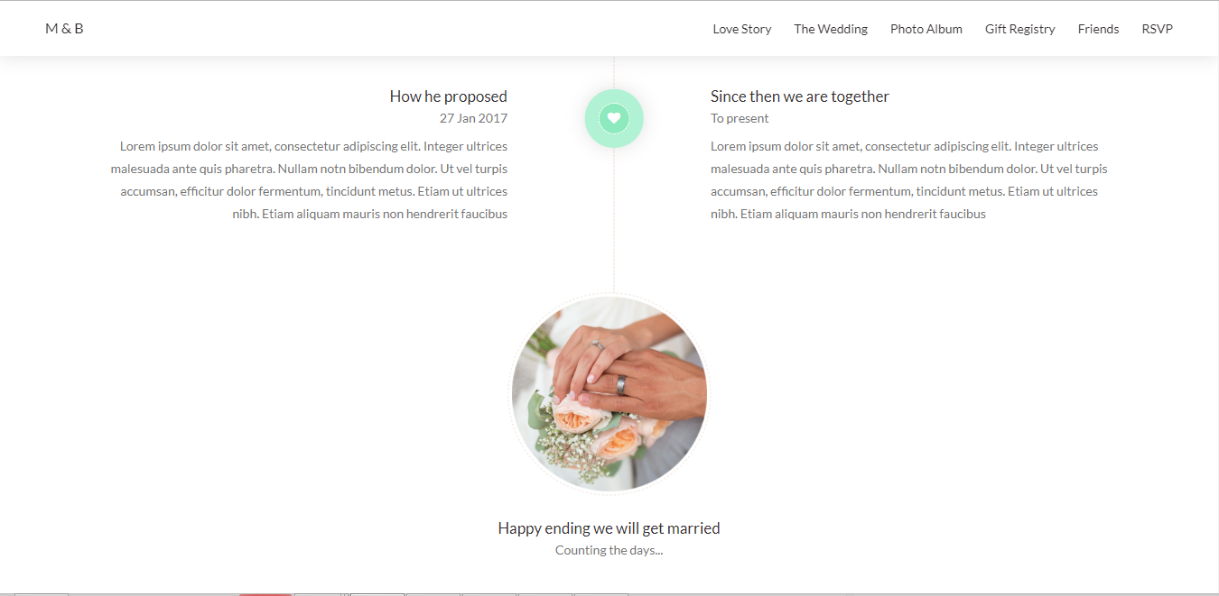Viewport: 1219px width, 596px height.
Task: Click the "Counting the days..." caption
Action: pos(609,550)
